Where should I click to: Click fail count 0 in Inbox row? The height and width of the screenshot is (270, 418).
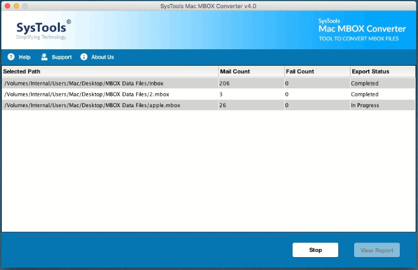click(x=287, y=83)
